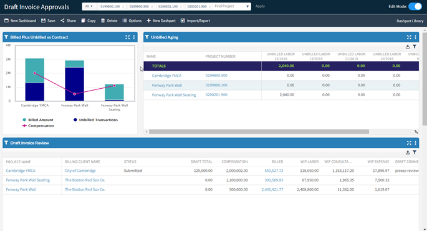Open Fenway Park Wall link in Unbilled Aging
The width and height of the screenshot is (427, 231).
[x=167, y=85]
